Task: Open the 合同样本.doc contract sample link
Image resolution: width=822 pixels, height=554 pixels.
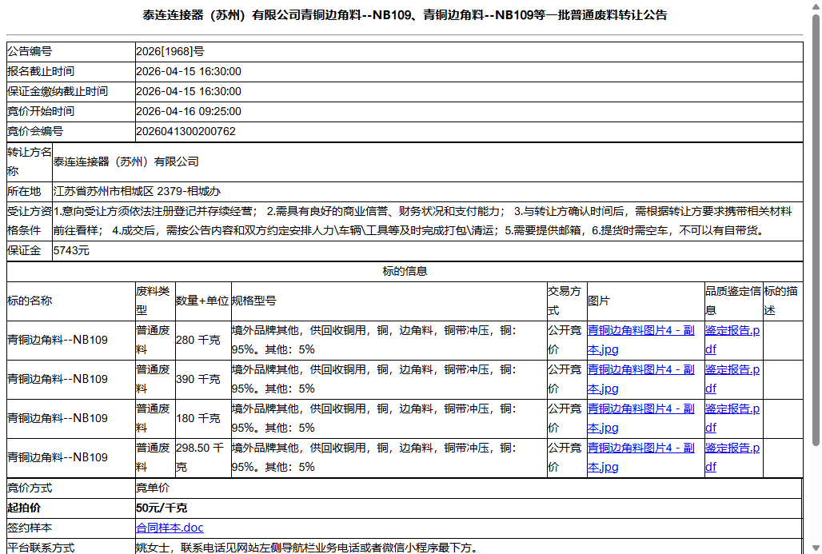Action: tap(170, 528)
